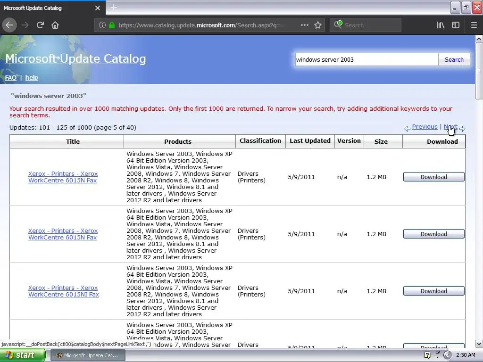Click scrollbar down arrow on the page

pyautogui.click(x=479, y=344)
